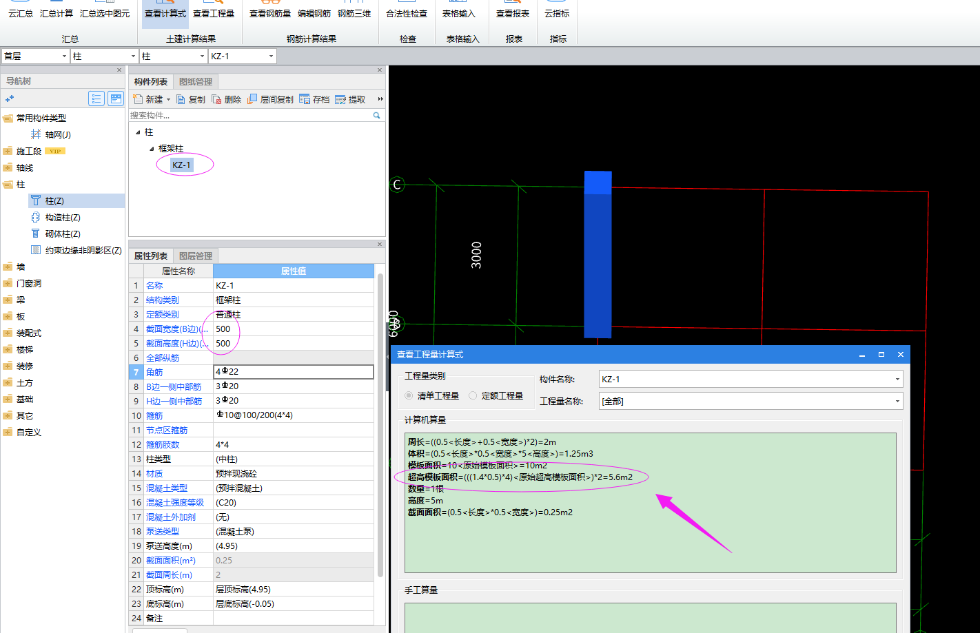Screen dimensions: 980x633
Task: Collapse 常用构件类型 folder
Action: point(8,118)
